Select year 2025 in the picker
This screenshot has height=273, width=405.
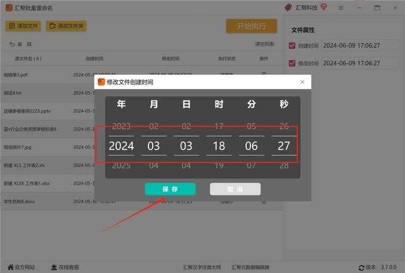coord(121,165)
